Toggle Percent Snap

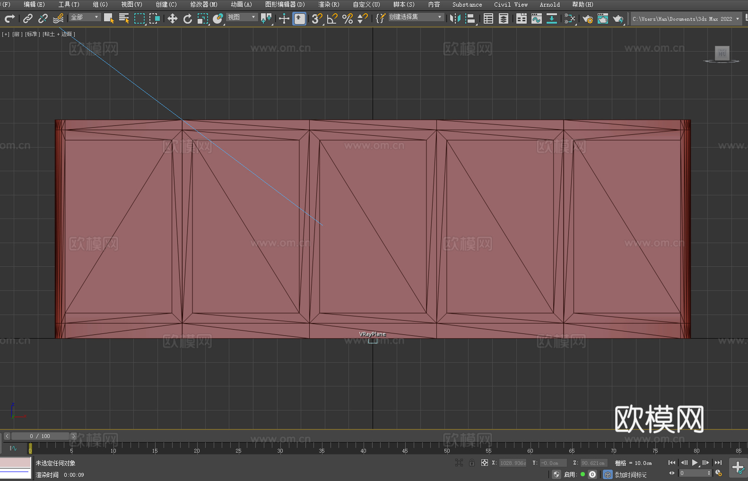tap(348, 18)
